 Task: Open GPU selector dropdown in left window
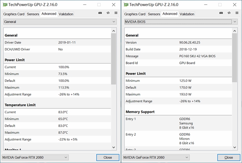coord(35,157)
